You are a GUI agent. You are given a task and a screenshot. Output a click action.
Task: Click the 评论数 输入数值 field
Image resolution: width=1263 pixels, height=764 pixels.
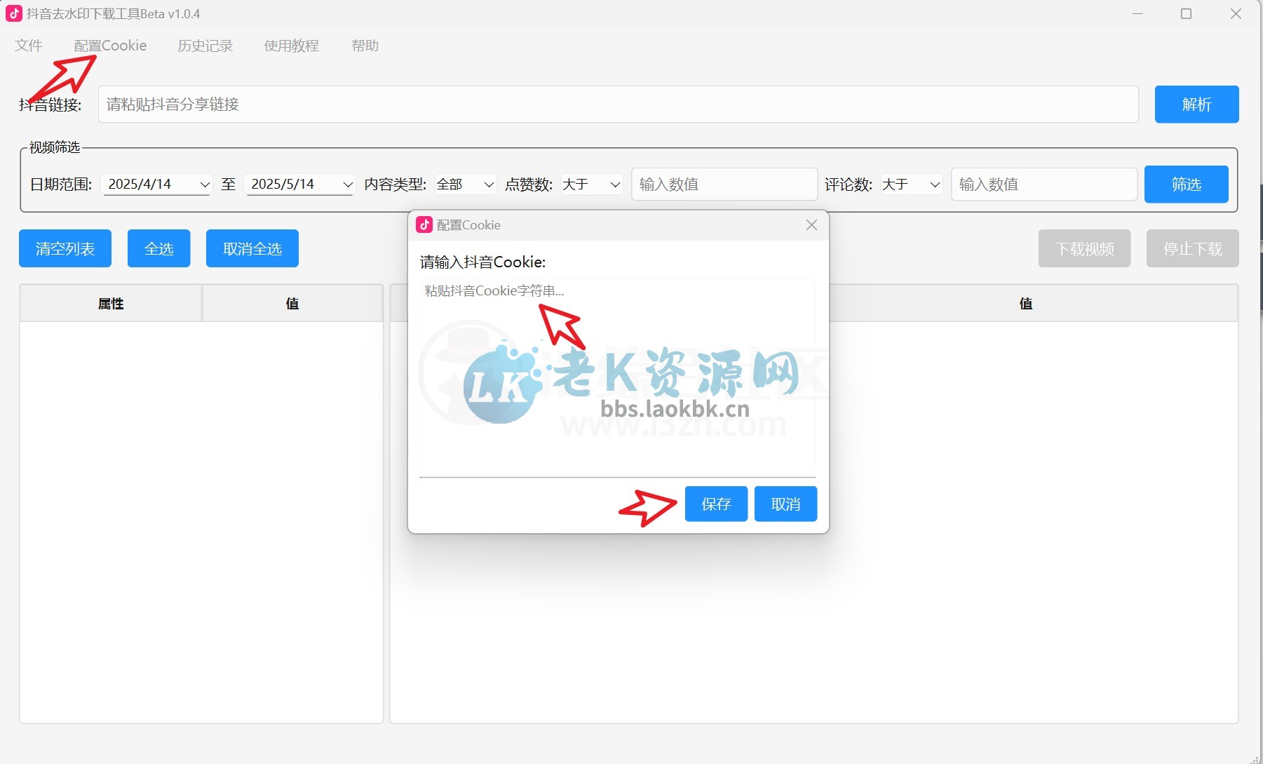point(1044,185)
